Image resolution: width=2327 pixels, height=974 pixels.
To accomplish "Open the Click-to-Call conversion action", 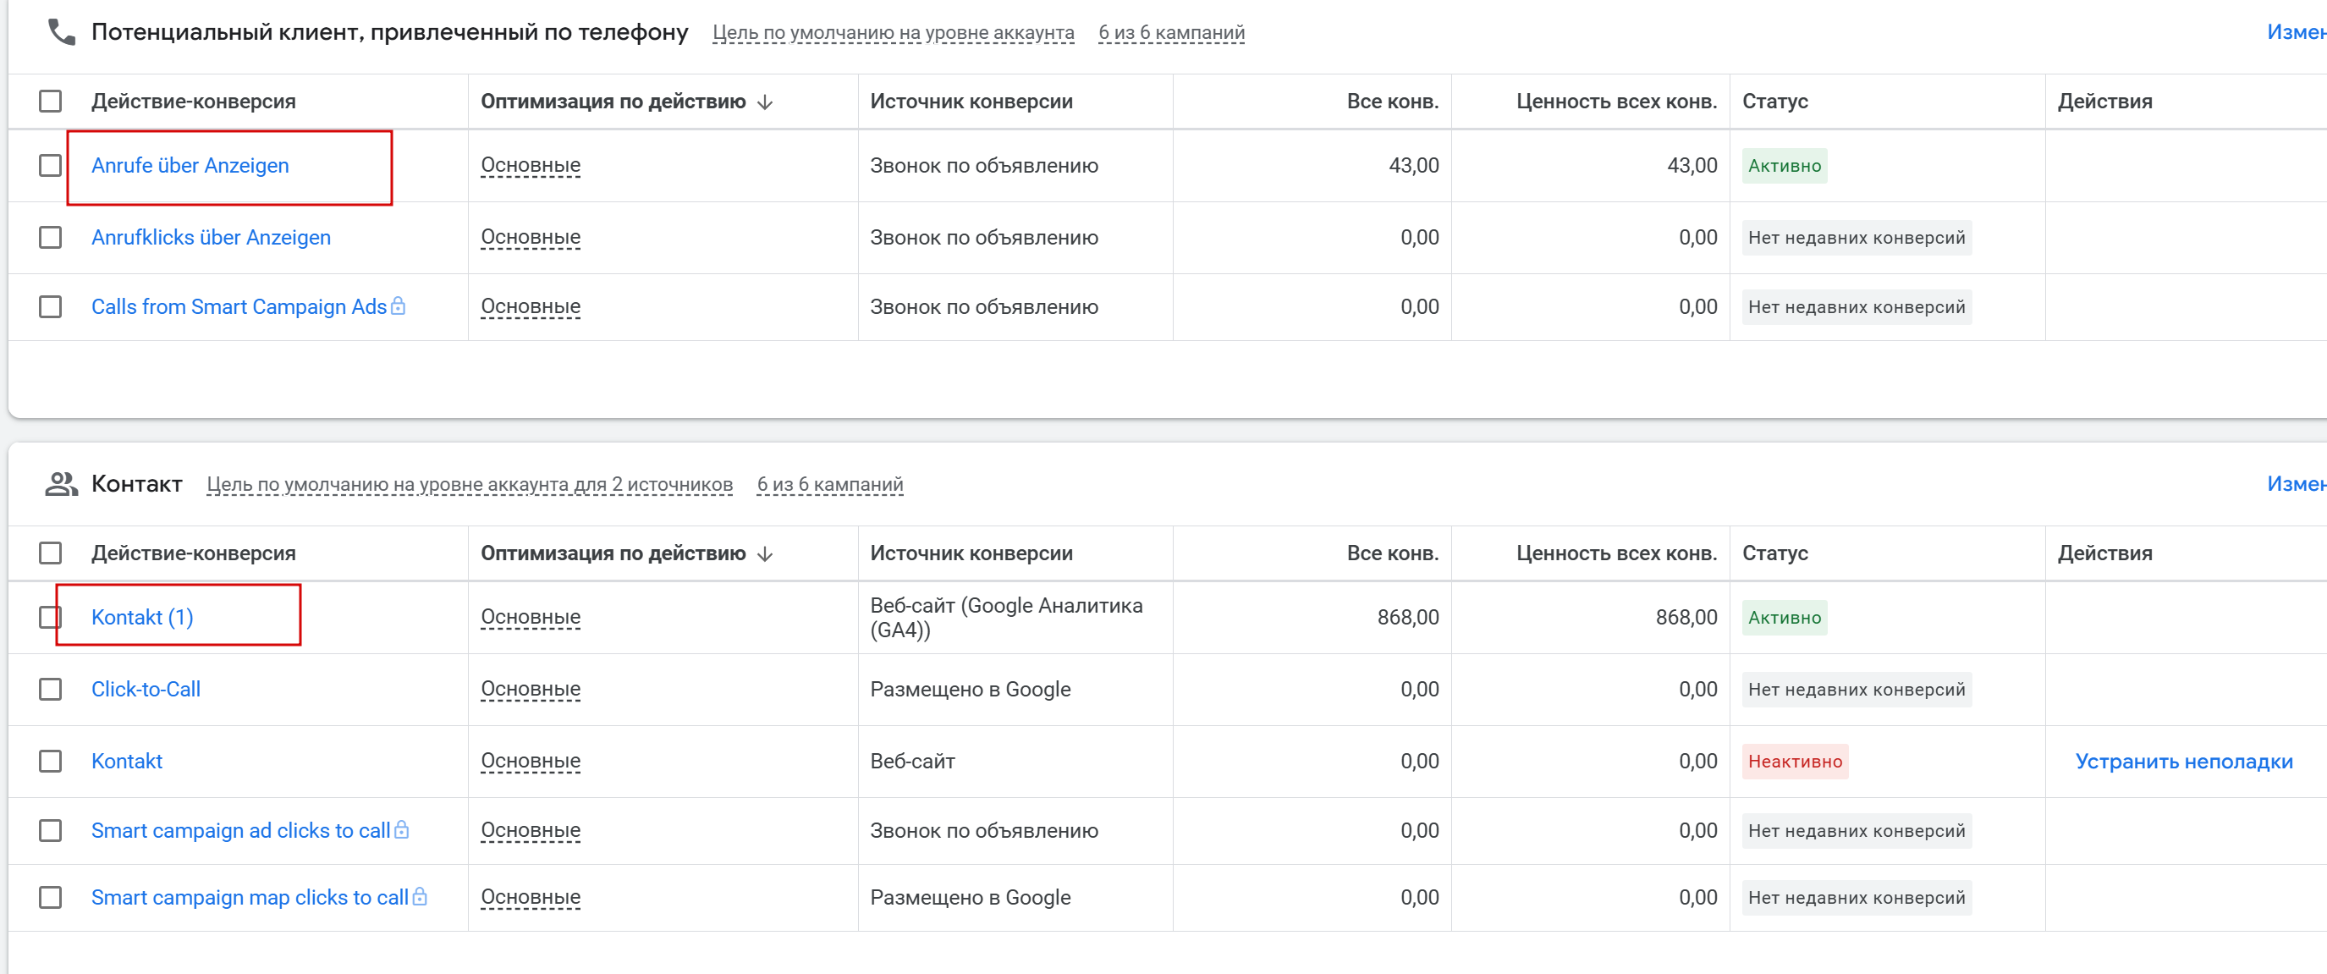I will point(146,690).
